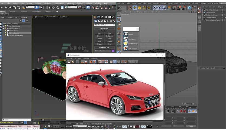The image size is (226, 131).
Task: Click the 3ds Max time slider 0 / 225
Action: click(x=42, y=120)
